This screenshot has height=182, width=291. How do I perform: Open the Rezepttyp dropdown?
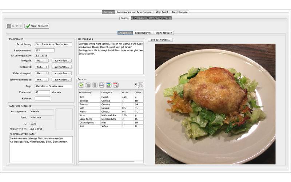point(42,67)
